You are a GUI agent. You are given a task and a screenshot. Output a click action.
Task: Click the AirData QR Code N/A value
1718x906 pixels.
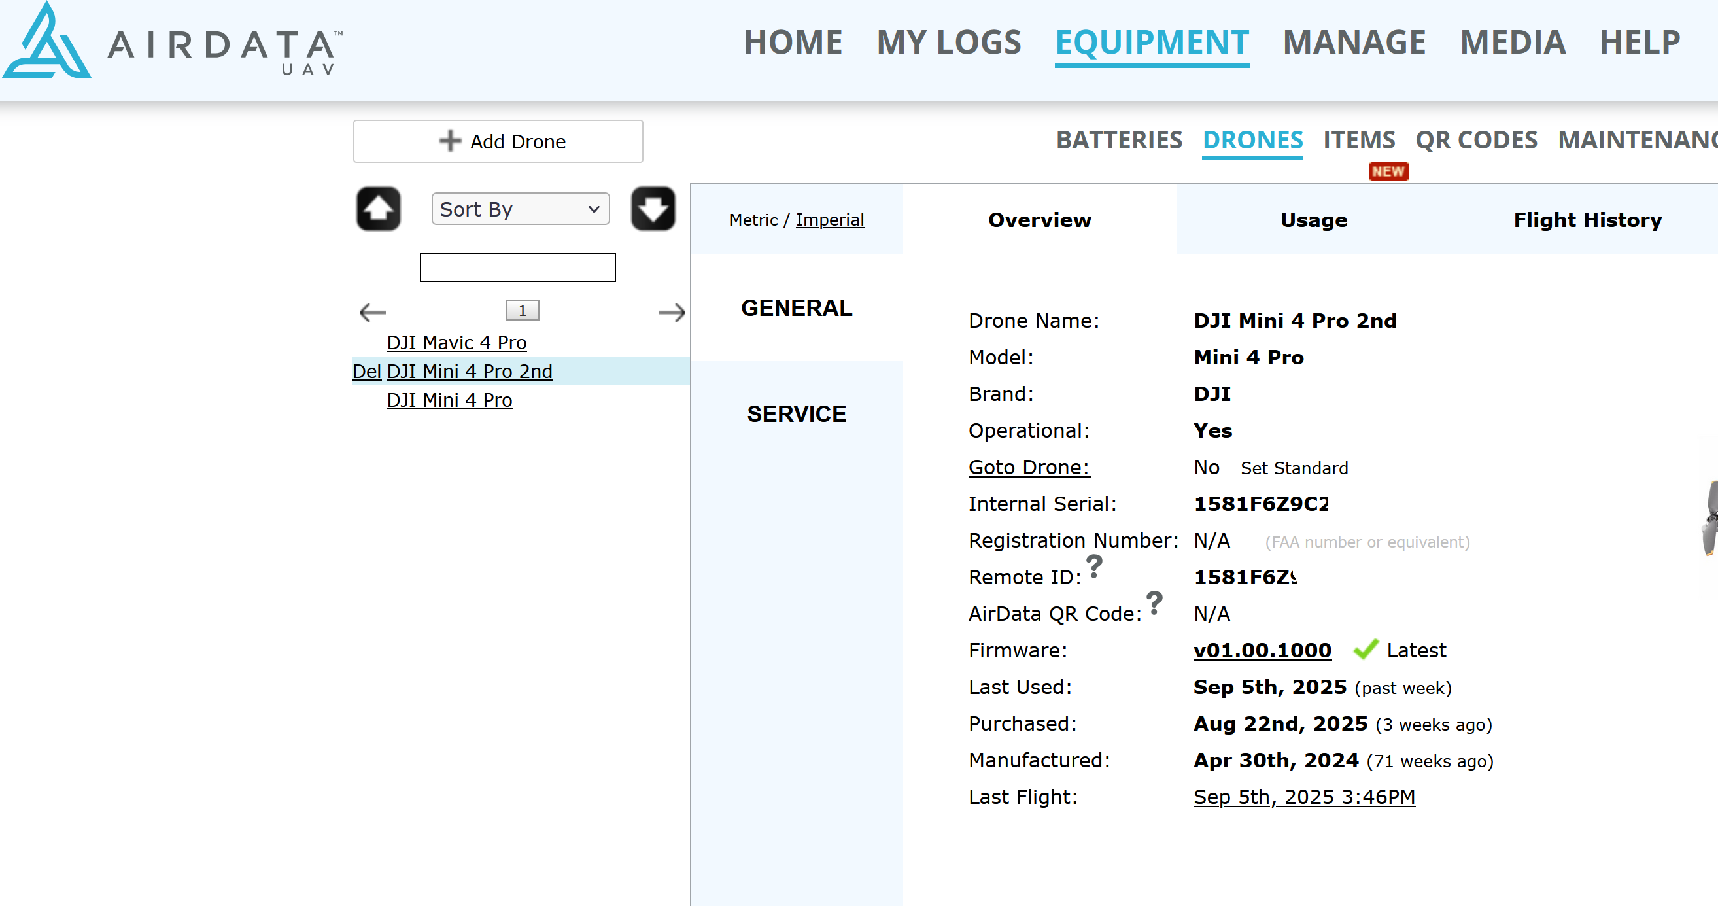tap(1212, 614)
